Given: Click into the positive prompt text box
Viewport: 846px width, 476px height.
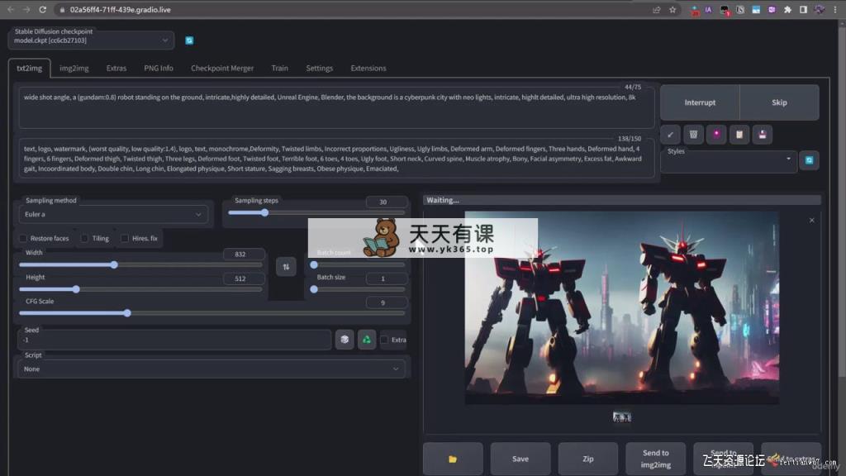Looking at the screenshot, I should coord(337,107).
